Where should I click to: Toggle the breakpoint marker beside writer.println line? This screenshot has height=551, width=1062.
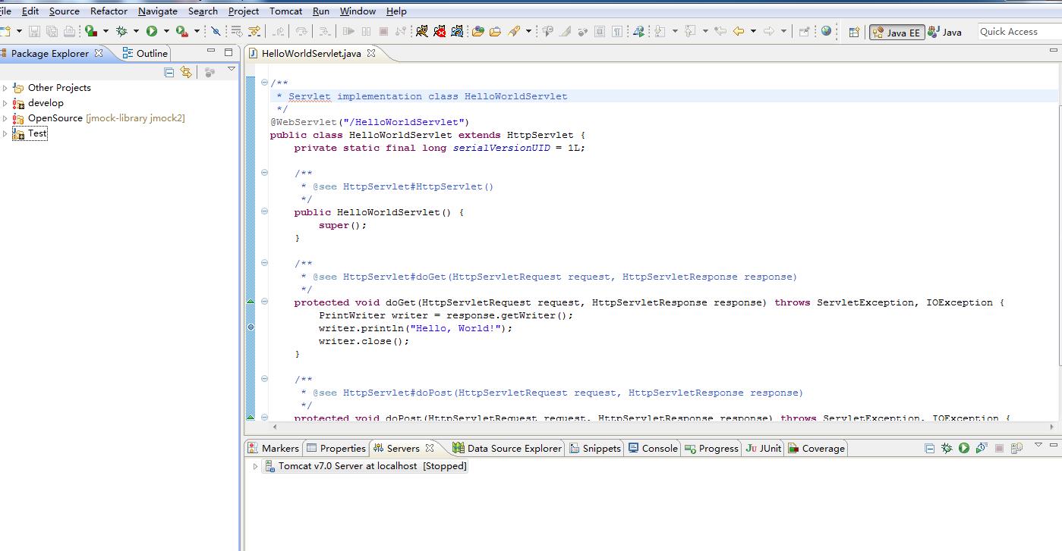tap(251, 327)
